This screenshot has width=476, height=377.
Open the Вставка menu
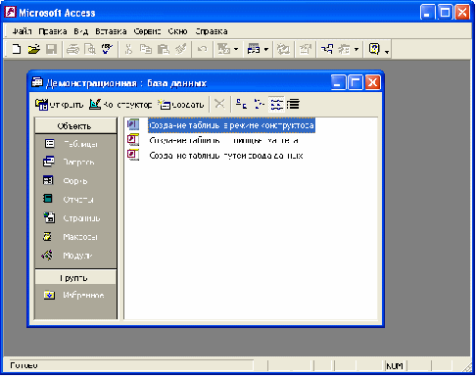point(111,31)
